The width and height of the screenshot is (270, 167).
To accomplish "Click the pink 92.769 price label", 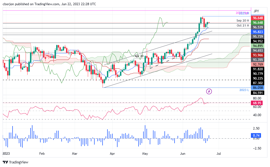I will point(257,65).
